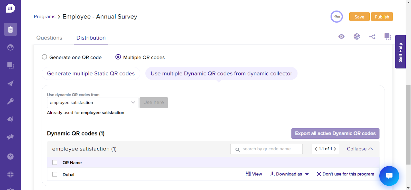The width and height of the screenshot is (411, 190).
Task: Open the theme palette icon
Action: pyautogui.click(x=357, y=37)
